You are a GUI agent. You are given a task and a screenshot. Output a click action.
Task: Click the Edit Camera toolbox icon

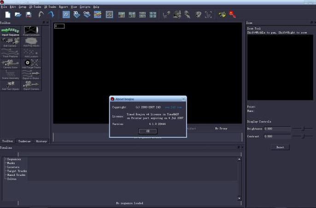[x=11, y=41]
